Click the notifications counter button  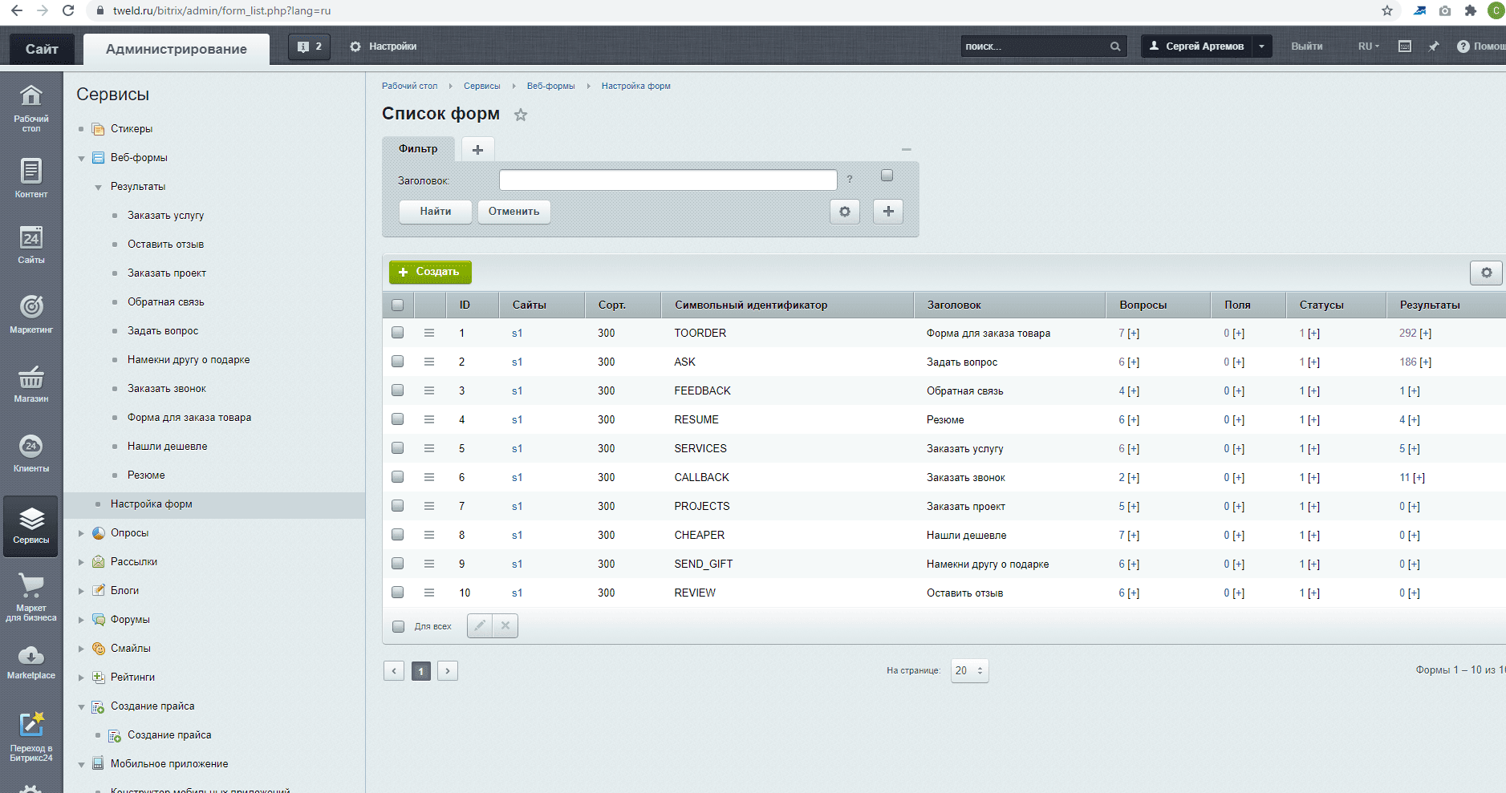[310, 47]
